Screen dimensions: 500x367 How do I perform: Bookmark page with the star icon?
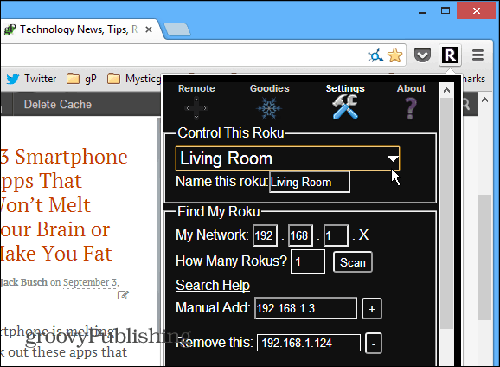(394, 55)
